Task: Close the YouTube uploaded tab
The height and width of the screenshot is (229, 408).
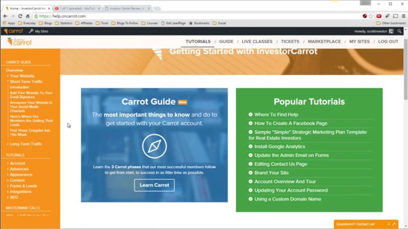Action: tap(98, 8)
